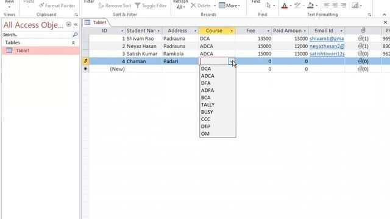The height and width of the screenshot is (219, 390).
Task: Click the Delete record button
Action: [200, 5]
